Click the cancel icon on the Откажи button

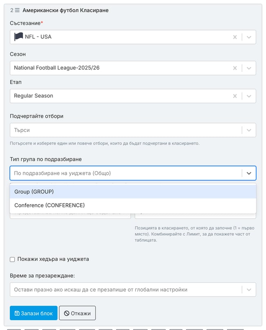tap(67, 313)
